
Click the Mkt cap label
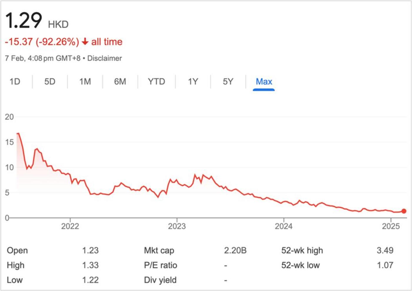[159, 251]
